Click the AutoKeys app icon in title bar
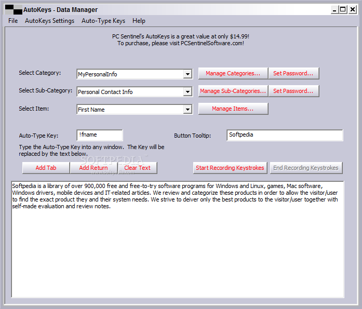Image resolution: width=362 pixels, height=309 pixels. click(x=14, y=10)
